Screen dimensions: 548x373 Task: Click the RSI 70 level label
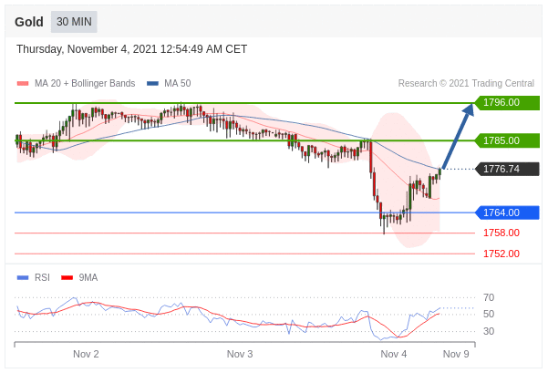(489, 298)
